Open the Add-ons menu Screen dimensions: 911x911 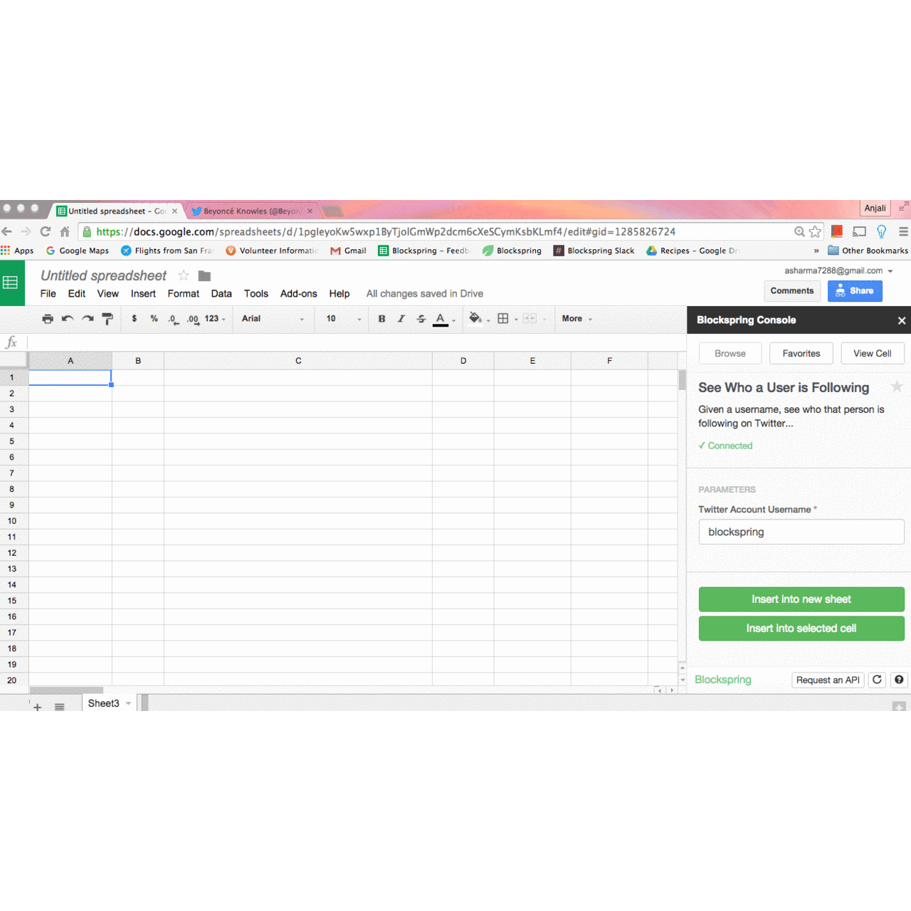click(298, 294)
